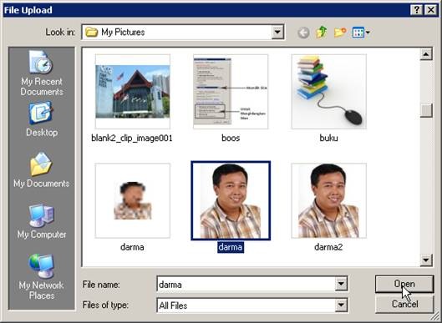Open My Recent Documents in sidebar

(x=42, y=73)
